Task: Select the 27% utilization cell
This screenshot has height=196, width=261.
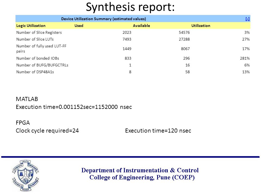Action: tap(246, 39)
